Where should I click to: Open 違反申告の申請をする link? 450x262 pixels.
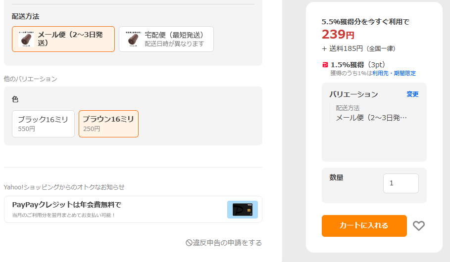click(227, 243)
